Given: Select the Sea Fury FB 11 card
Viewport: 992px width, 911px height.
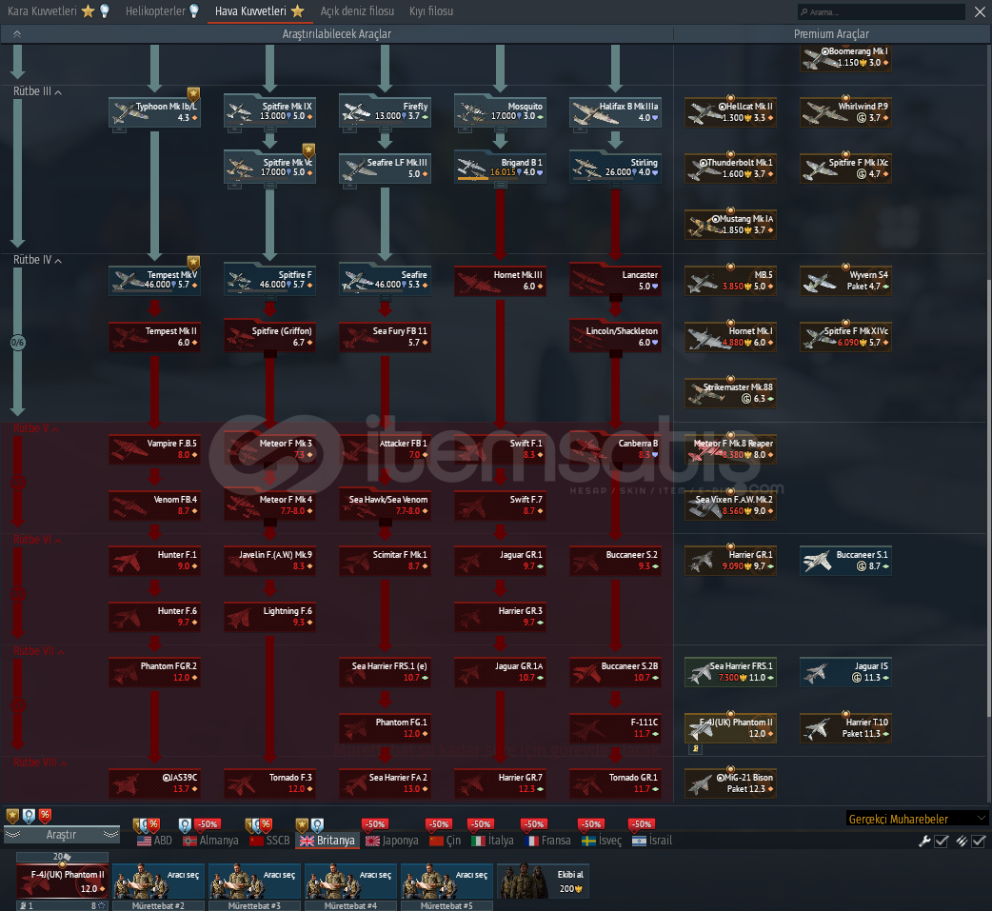Looking at the screenshot, I should click(386, 337).
